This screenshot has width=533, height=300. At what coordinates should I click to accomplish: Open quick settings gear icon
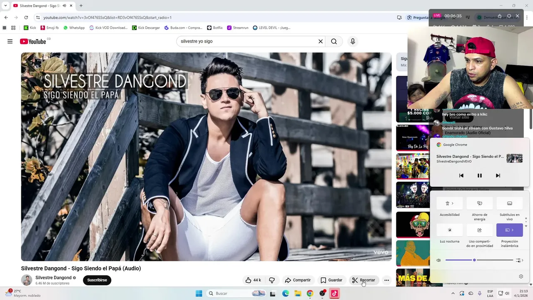pyautogui.click(x=521, y=276)
